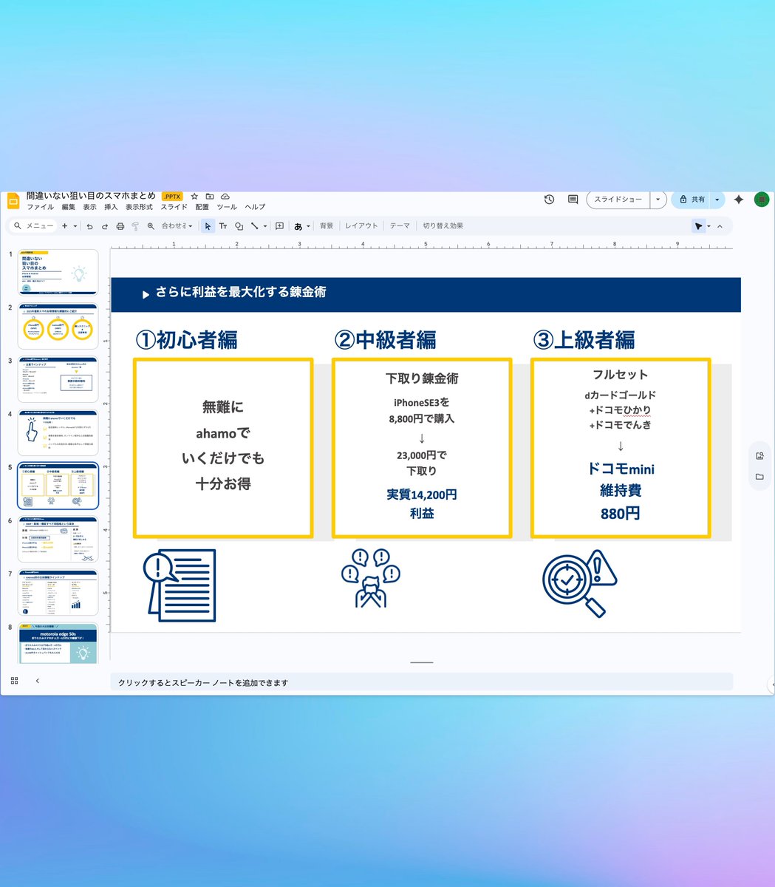Open the 表示 menu
Screen dimensions: 775x887
pyautogui.click(x=89, y=208)
